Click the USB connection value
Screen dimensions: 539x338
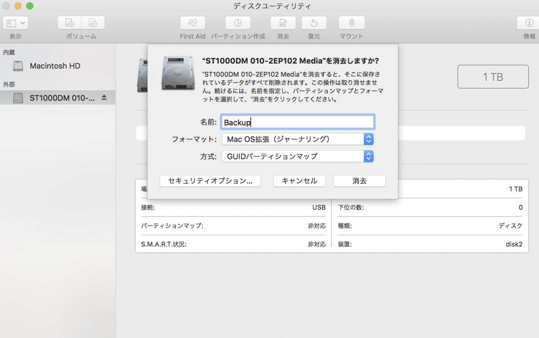coord(319,208)
